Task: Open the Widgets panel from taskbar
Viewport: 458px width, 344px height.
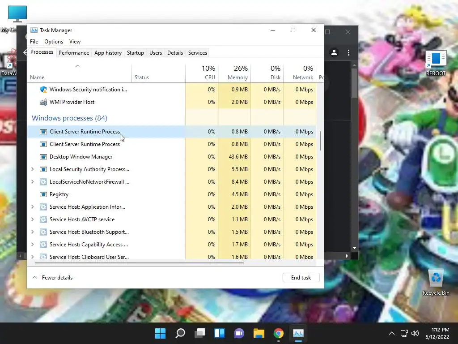Action: 219,333
